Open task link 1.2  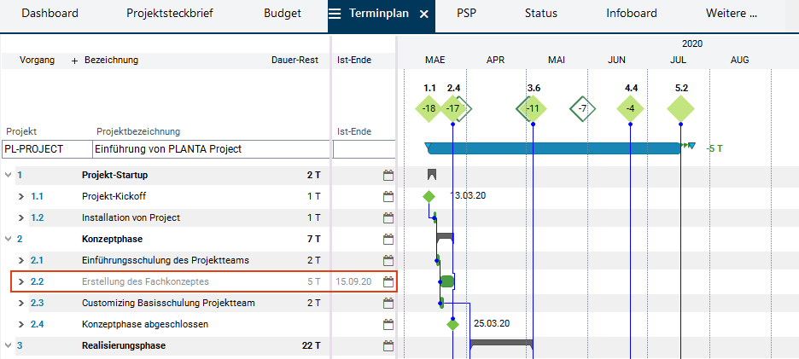pos(37,217)
